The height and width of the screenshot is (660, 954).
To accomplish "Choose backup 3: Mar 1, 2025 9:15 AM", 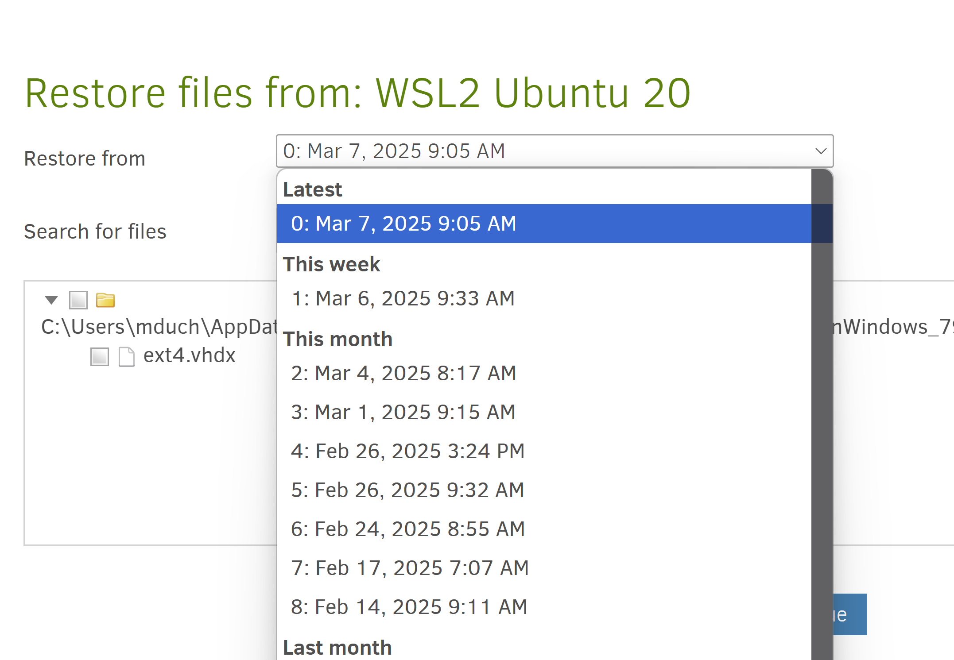I will tap(403, 412).
